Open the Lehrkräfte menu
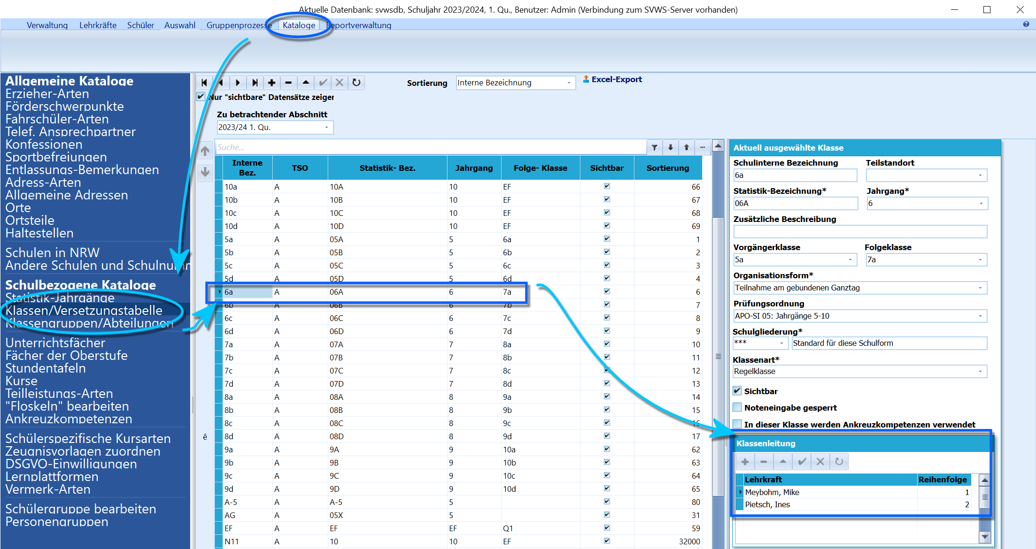Image resolution: width=1036 pixels, height=549 pixels. (x=98, y=25)
